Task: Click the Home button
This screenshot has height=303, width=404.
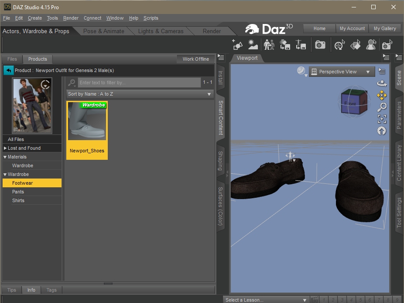Action: point(319,29)
